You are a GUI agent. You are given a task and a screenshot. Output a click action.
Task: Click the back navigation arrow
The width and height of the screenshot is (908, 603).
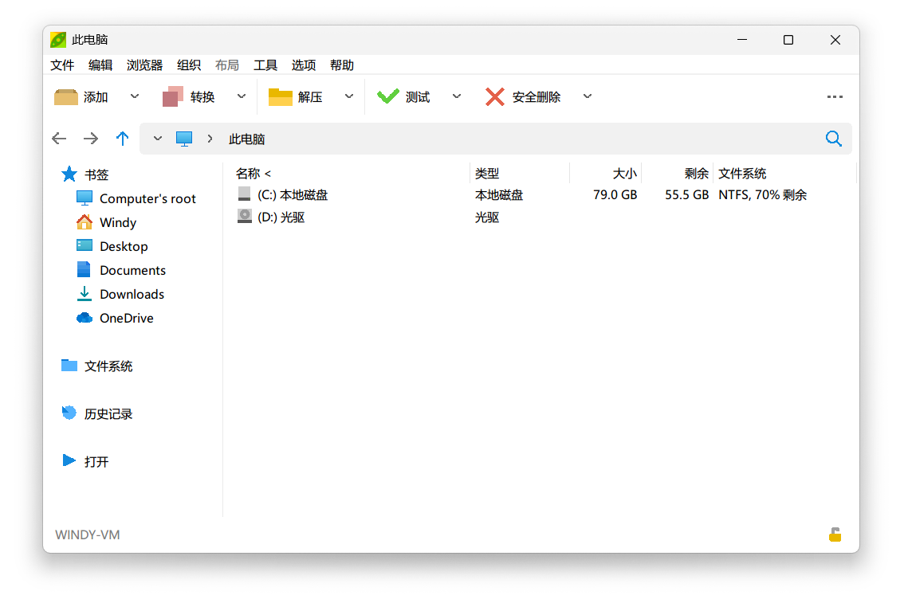click(x=59, y=138)
